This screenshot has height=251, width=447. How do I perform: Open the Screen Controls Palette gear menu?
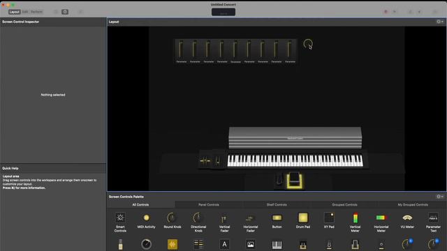click(x=439, y=197)
